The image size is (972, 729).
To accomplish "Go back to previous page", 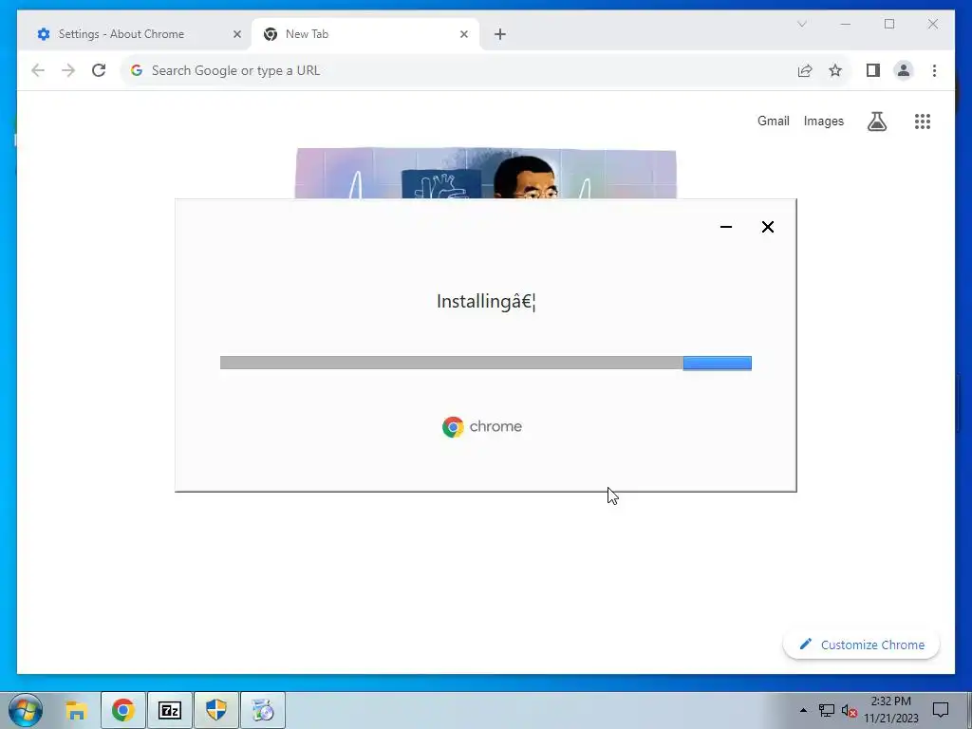I will (38, 70).
